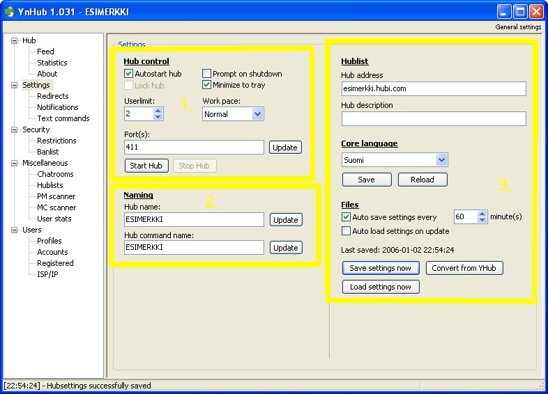Viewport: 548px width, 394px height.
Task: Click the Start Hub button
Action: pyautogui.click(x=146, y=166)
